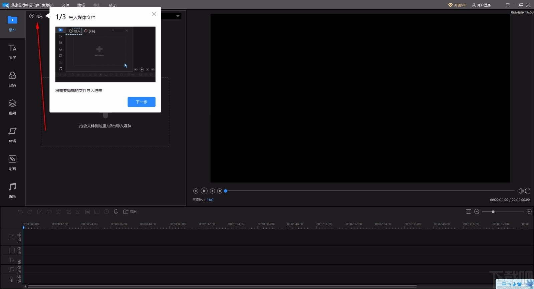534x289 pixels.
Task: Open the 转场 (transition) panel in sidebar
Action: pyautogui.click(x=12, y=135)
